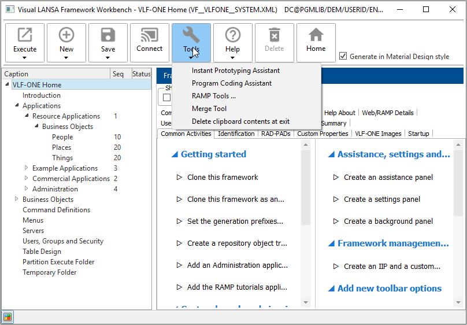Open the Help dropdown arrow

[232, 58]
